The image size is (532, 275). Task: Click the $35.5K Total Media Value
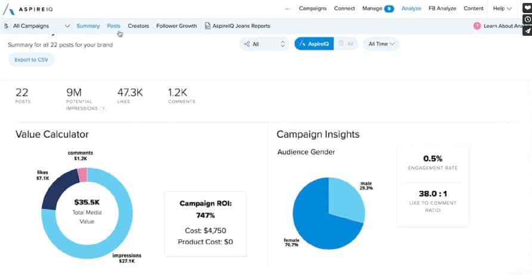click(x=87, y=212)
